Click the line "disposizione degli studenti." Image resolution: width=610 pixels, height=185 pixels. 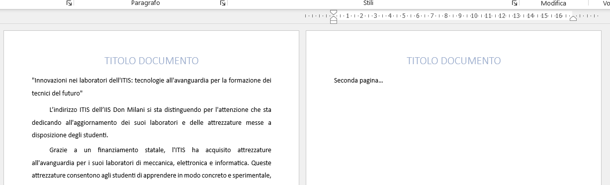(70, 135)
